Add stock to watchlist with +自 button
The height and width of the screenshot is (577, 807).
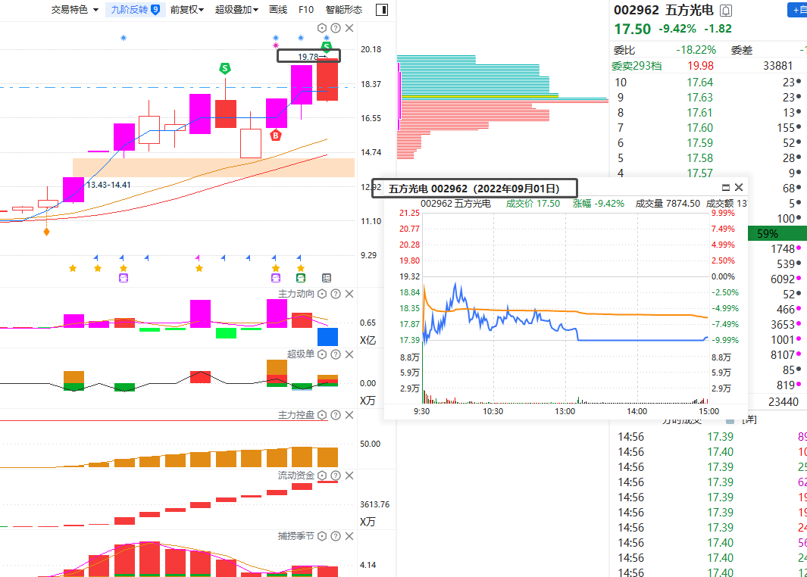point(798,10)
